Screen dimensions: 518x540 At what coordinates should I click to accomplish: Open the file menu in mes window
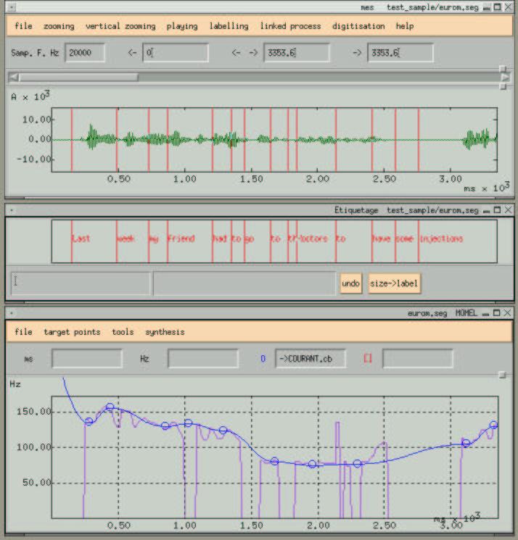(23, 26)
